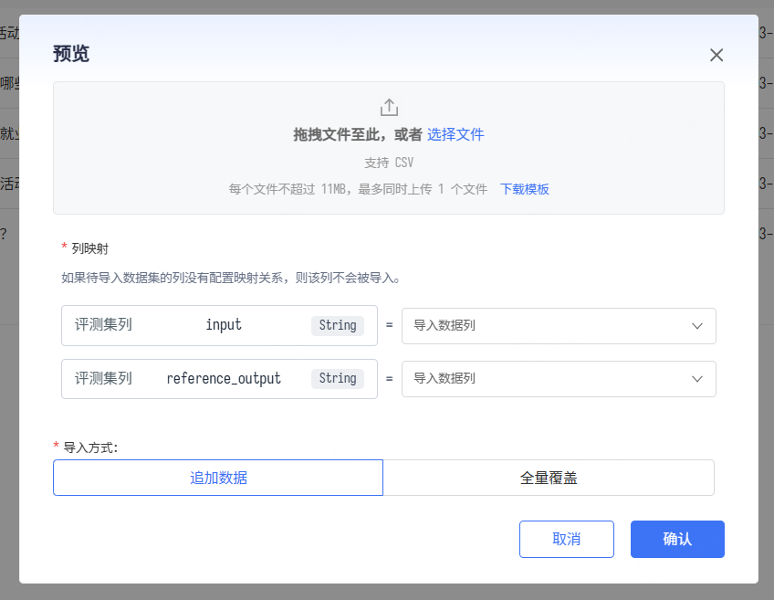Select 追加数据 import mode

click(x=218, y=478)
